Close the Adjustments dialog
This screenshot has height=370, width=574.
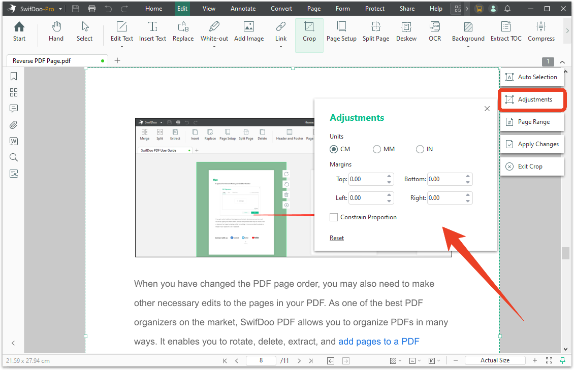(x=487, y=109)
